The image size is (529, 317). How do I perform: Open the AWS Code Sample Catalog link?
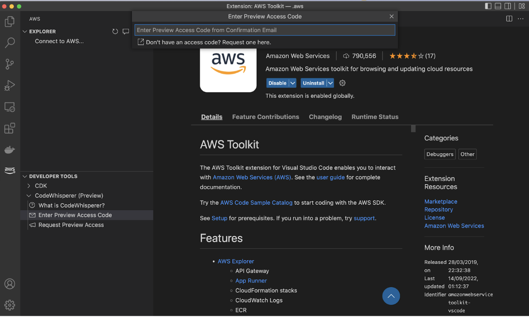tap(257, 203)
